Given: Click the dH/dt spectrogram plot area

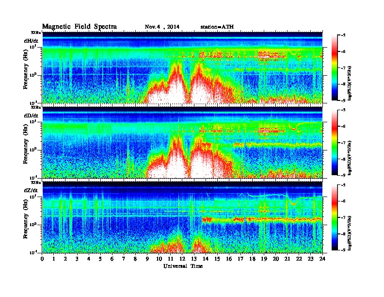Looking at the screenshot, I should (182, 67).
